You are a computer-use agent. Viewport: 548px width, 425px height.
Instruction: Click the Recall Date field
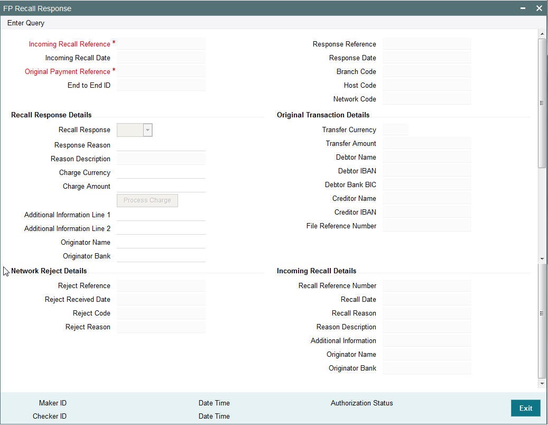427,299
